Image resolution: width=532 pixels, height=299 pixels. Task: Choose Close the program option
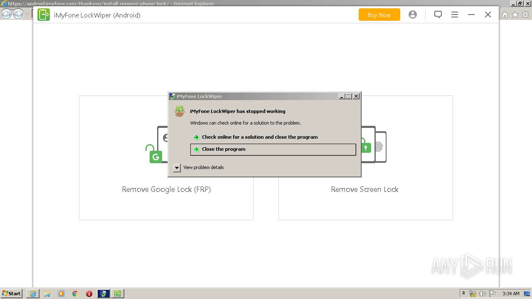pyautogui.click(x=273, y=149)
